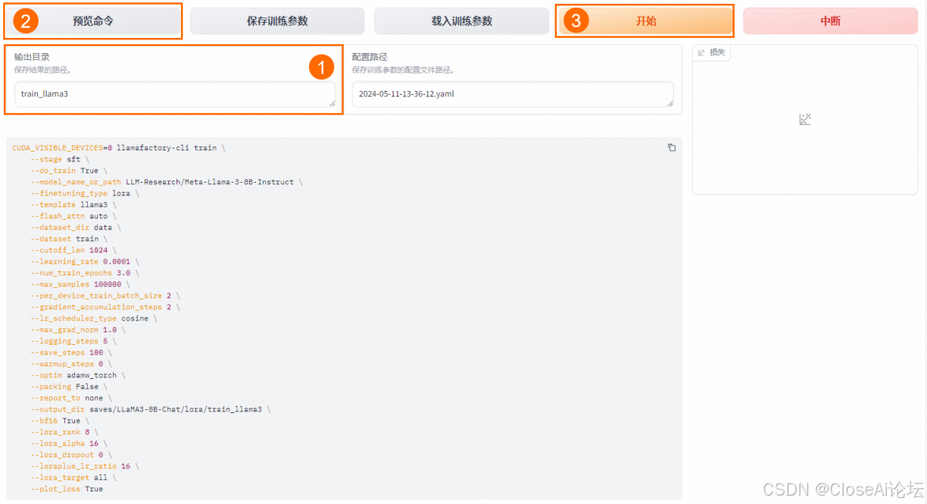Click the "--lora_alpha 16" line
The height and width of the screenshot is (504, 927).
pos(68,443)
